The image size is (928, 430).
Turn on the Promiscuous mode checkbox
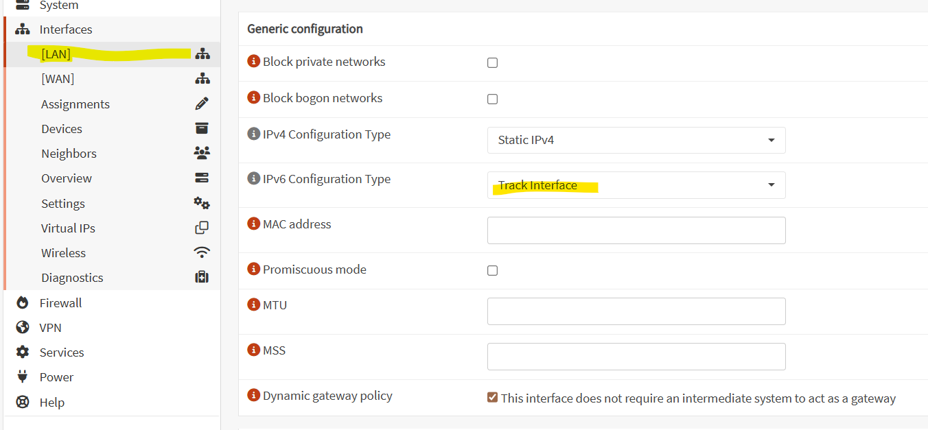pyautogui.click(x=492, y=270)
